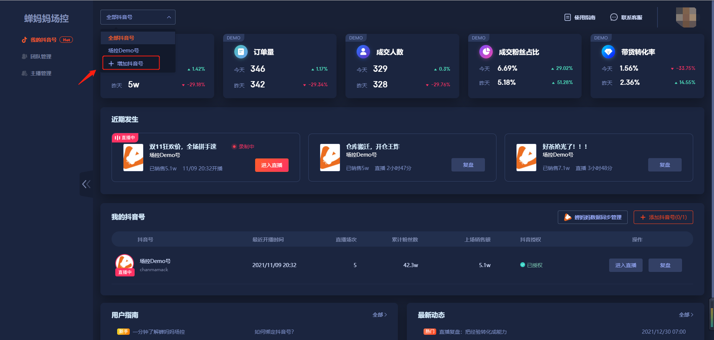Choose 场控Demo号 from the dropdown list

pos(138,51)
